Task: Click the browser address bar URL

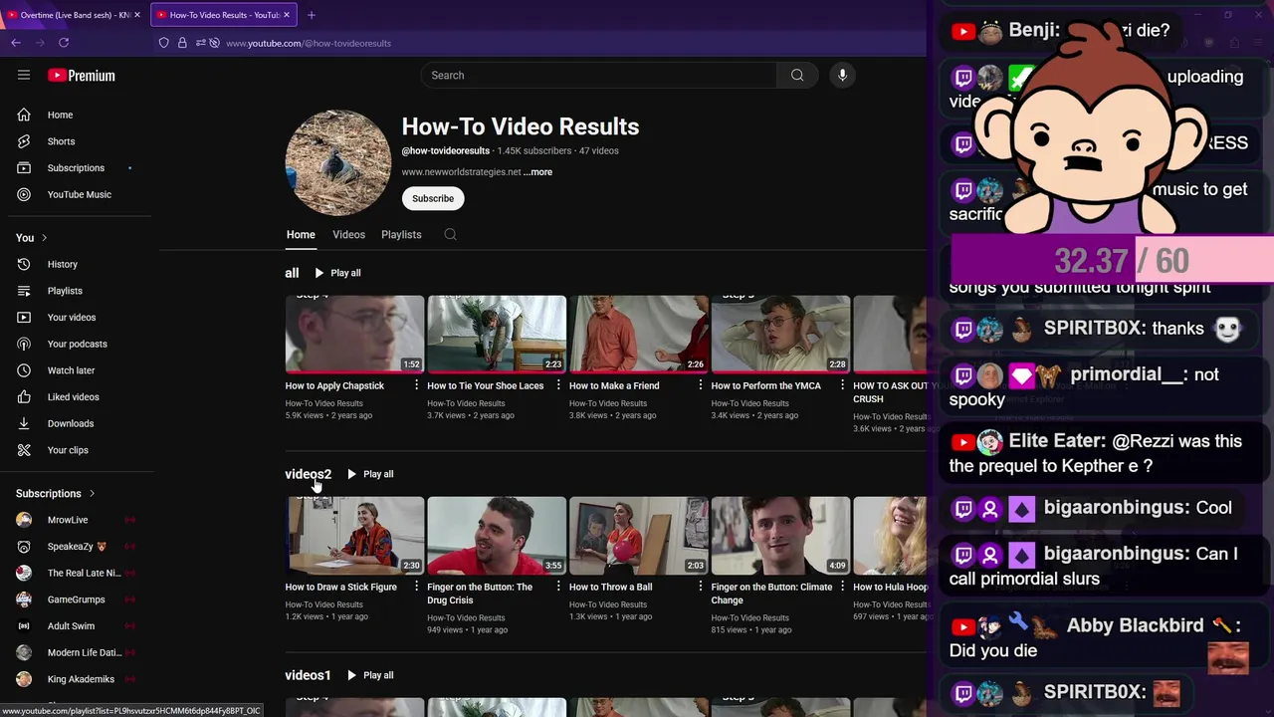Action: [x=309, y=43]
